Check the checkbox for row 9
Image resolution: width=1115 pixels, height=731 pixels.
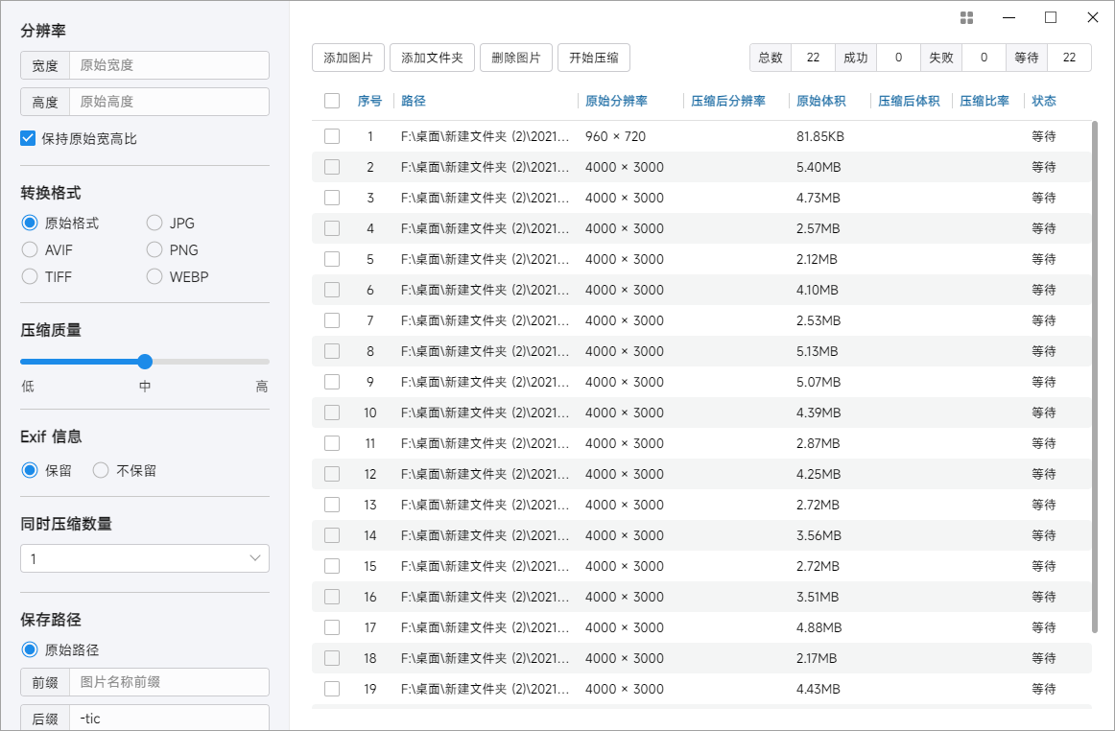(332, 382)
